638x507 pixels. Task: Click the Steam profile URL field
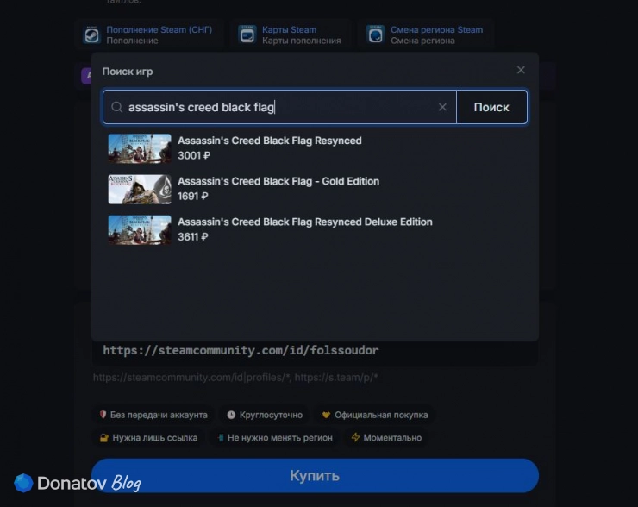point(315,350)
